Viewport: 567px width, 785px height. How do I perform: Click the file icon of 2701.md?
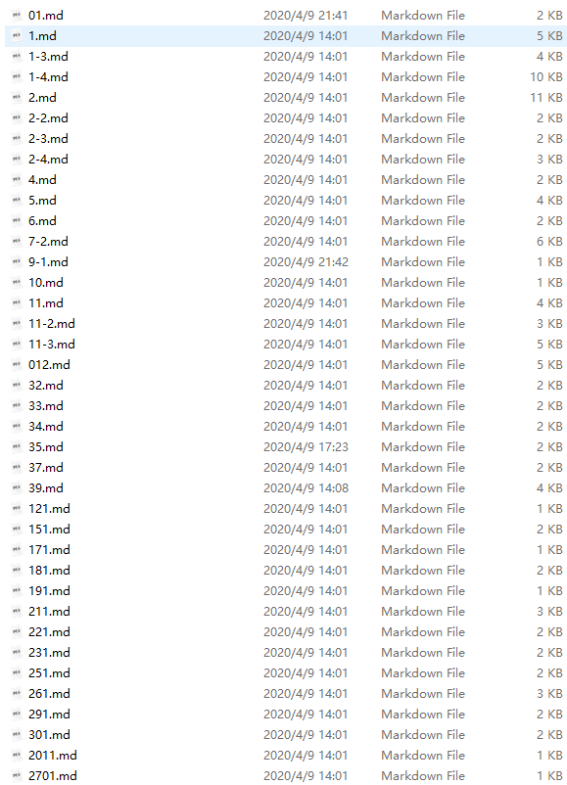(17, 776)
